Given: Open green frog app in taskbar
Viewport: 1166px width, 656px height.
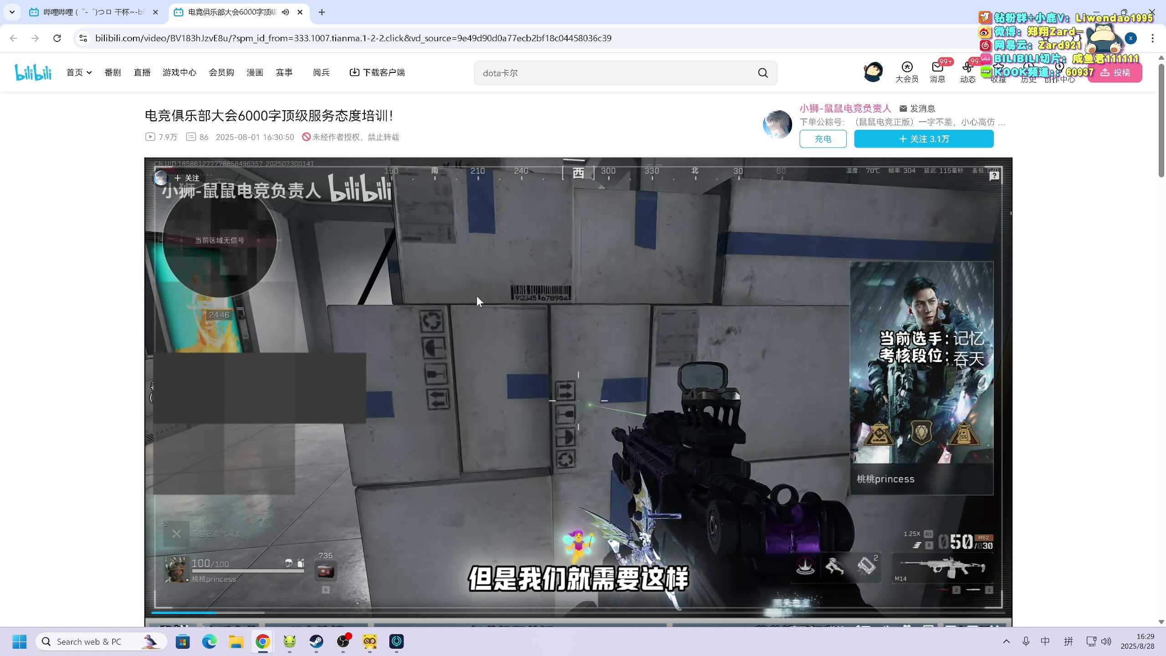Looking at the screenshot, I should 290,642.
